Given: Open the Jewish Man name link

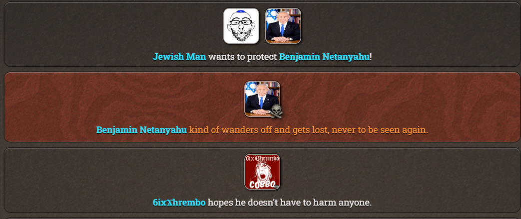Looking at the screenshot, I should click(x=179, y=57).
